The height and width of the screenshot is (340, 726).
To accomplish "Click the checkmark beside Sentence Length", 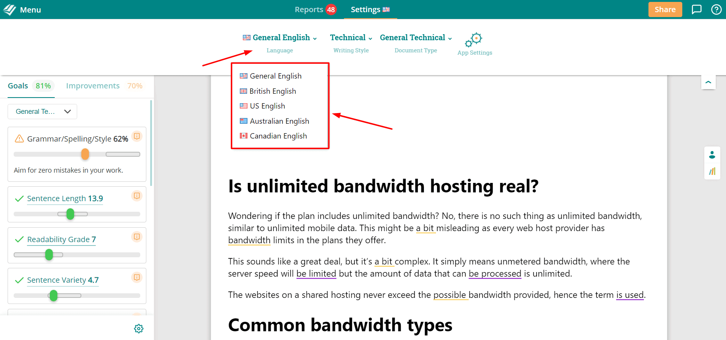I will (x=19, y=198).
